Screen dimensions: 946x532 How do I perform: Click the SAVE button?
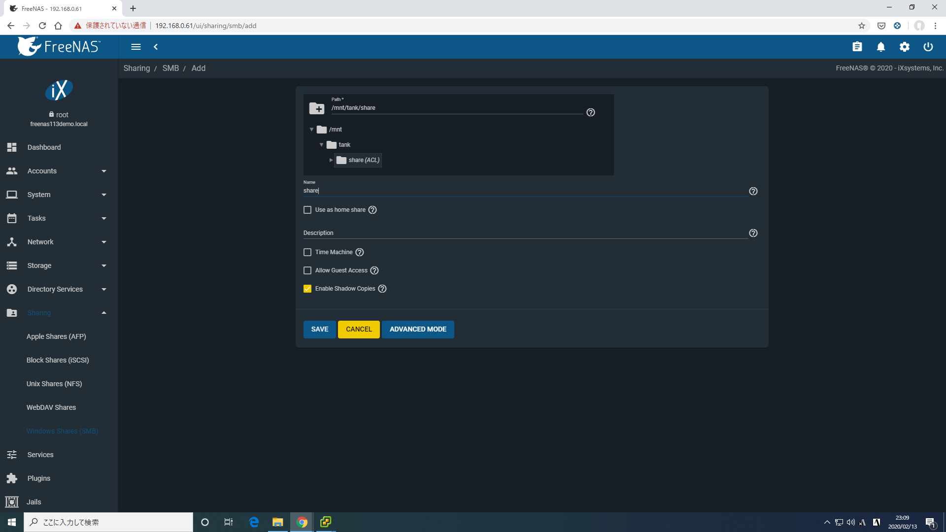click(320, 330)
